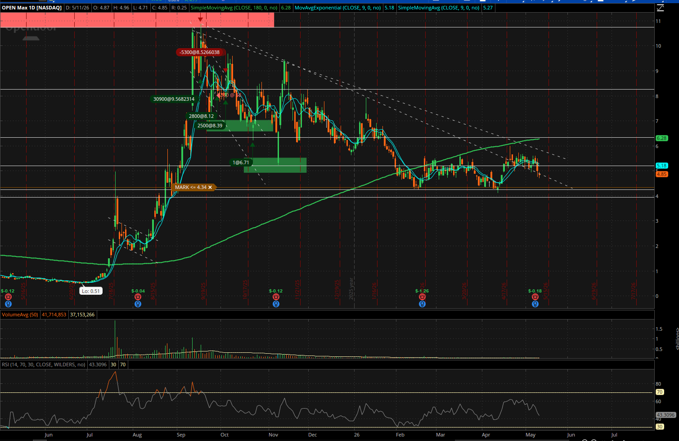Click the red phone icon under $-0.04

click(x=138, y=297)
